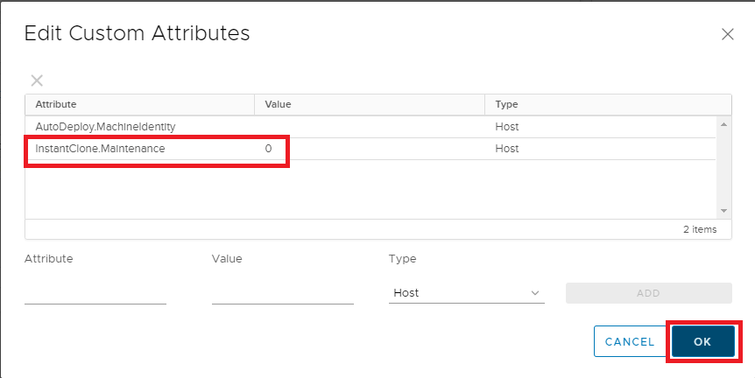Viewport: 755px width, 378px height.
Task: Click the empty value cell of AutoDeploy.MachineIdentity
Action: pos(368,127)
